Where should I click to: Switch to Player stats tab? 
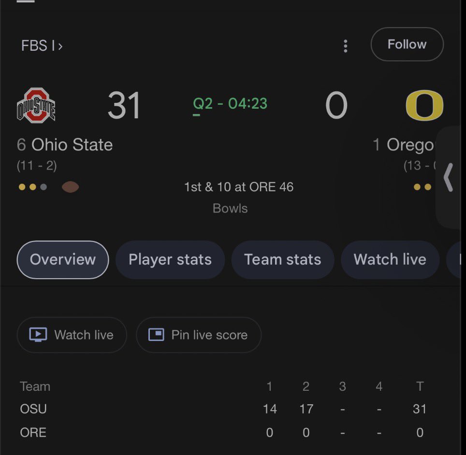coord(170,259)
